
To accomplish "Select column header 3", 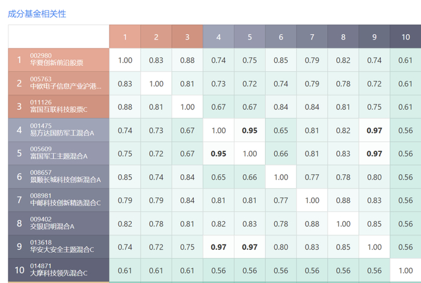I will coord(187,37).
